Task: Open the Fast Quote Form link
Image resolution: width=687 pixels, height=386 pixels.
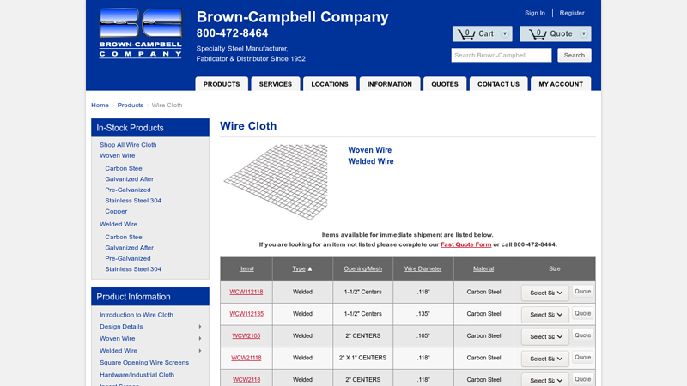Action: tap(465, 244)
